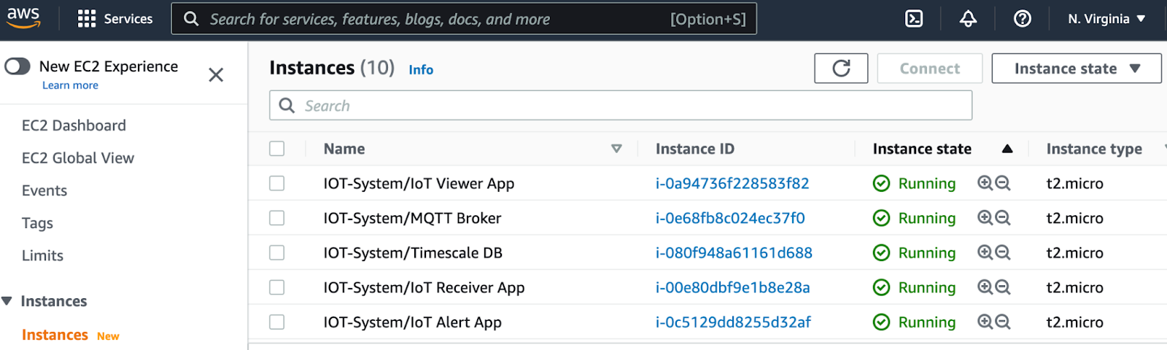Open instance link i-0a94736f228583f82
Screen dimensions: 1167x350
[x=732, y=184]
